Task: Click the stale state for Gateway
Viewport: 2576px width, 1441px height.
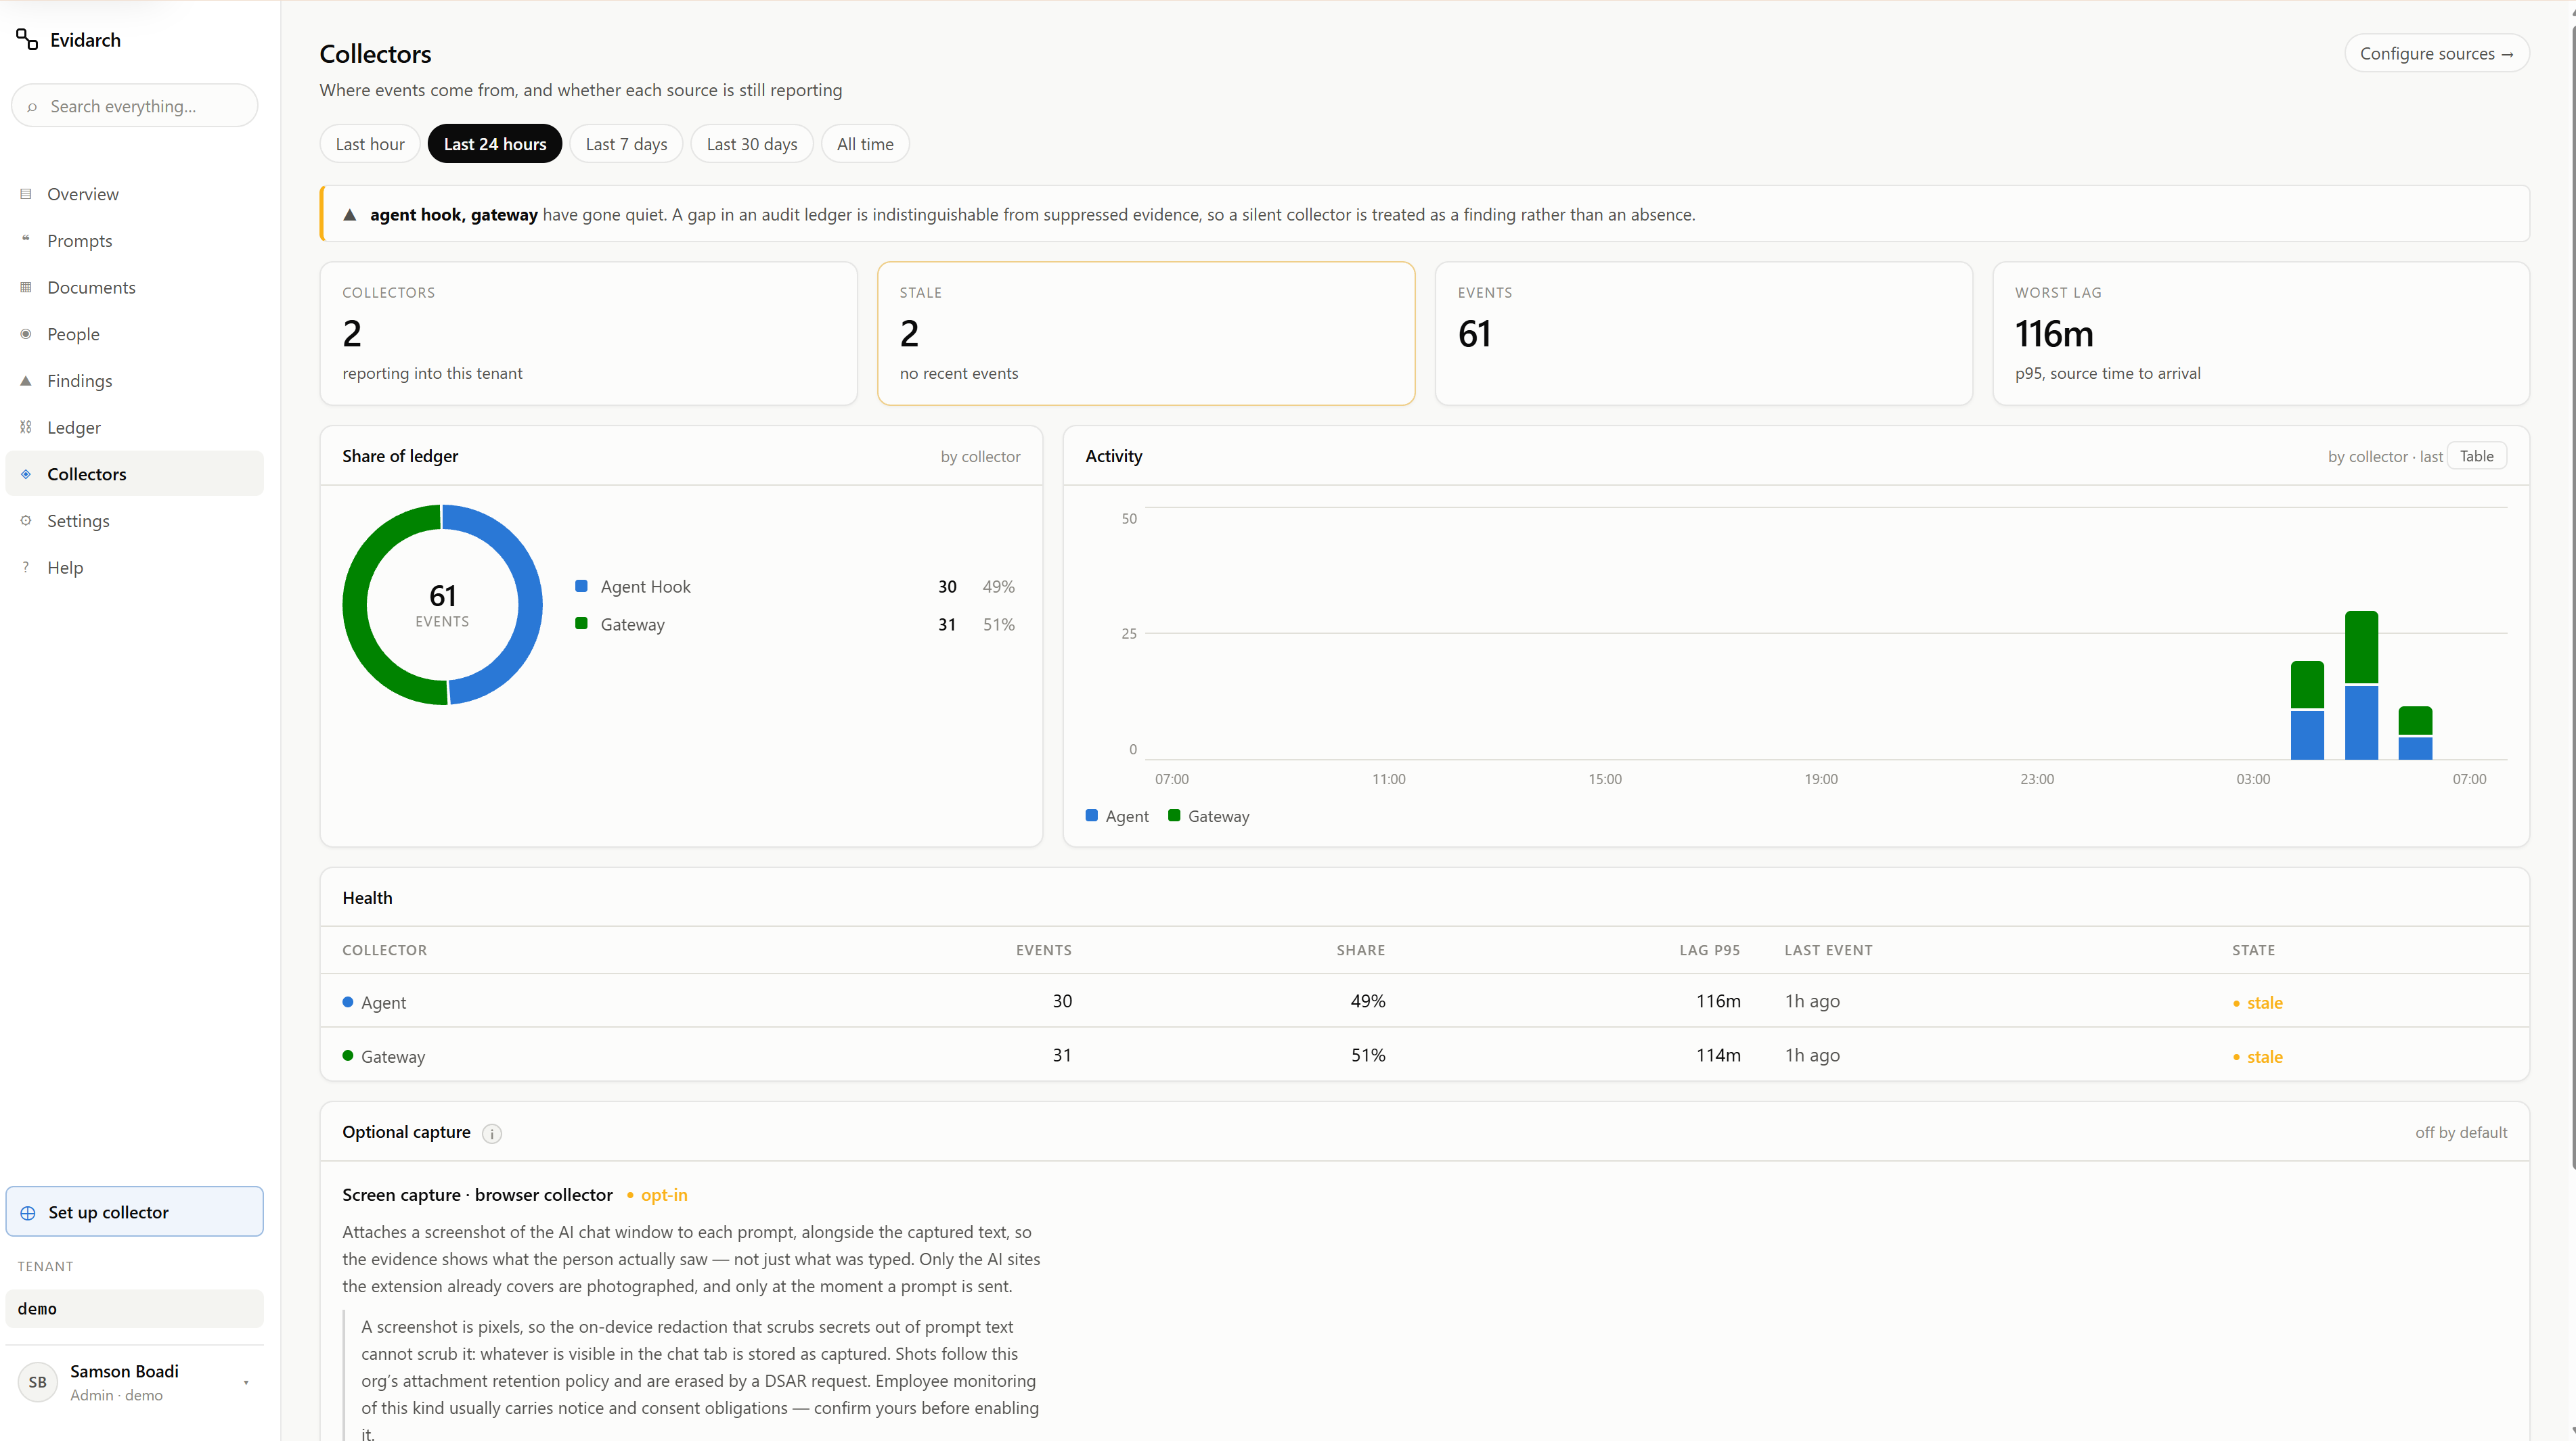Action: coord(2258,1056)
